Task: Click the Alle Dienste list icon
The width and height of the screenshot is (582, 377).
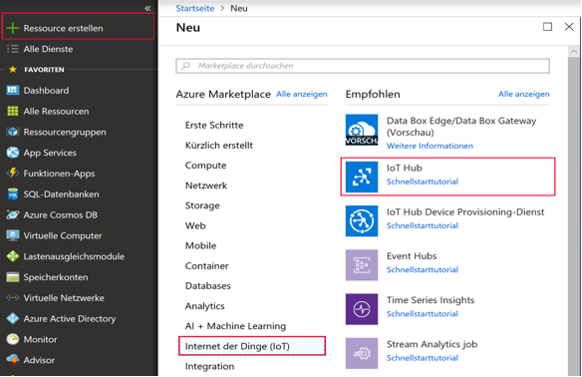Action: [13, 49]
